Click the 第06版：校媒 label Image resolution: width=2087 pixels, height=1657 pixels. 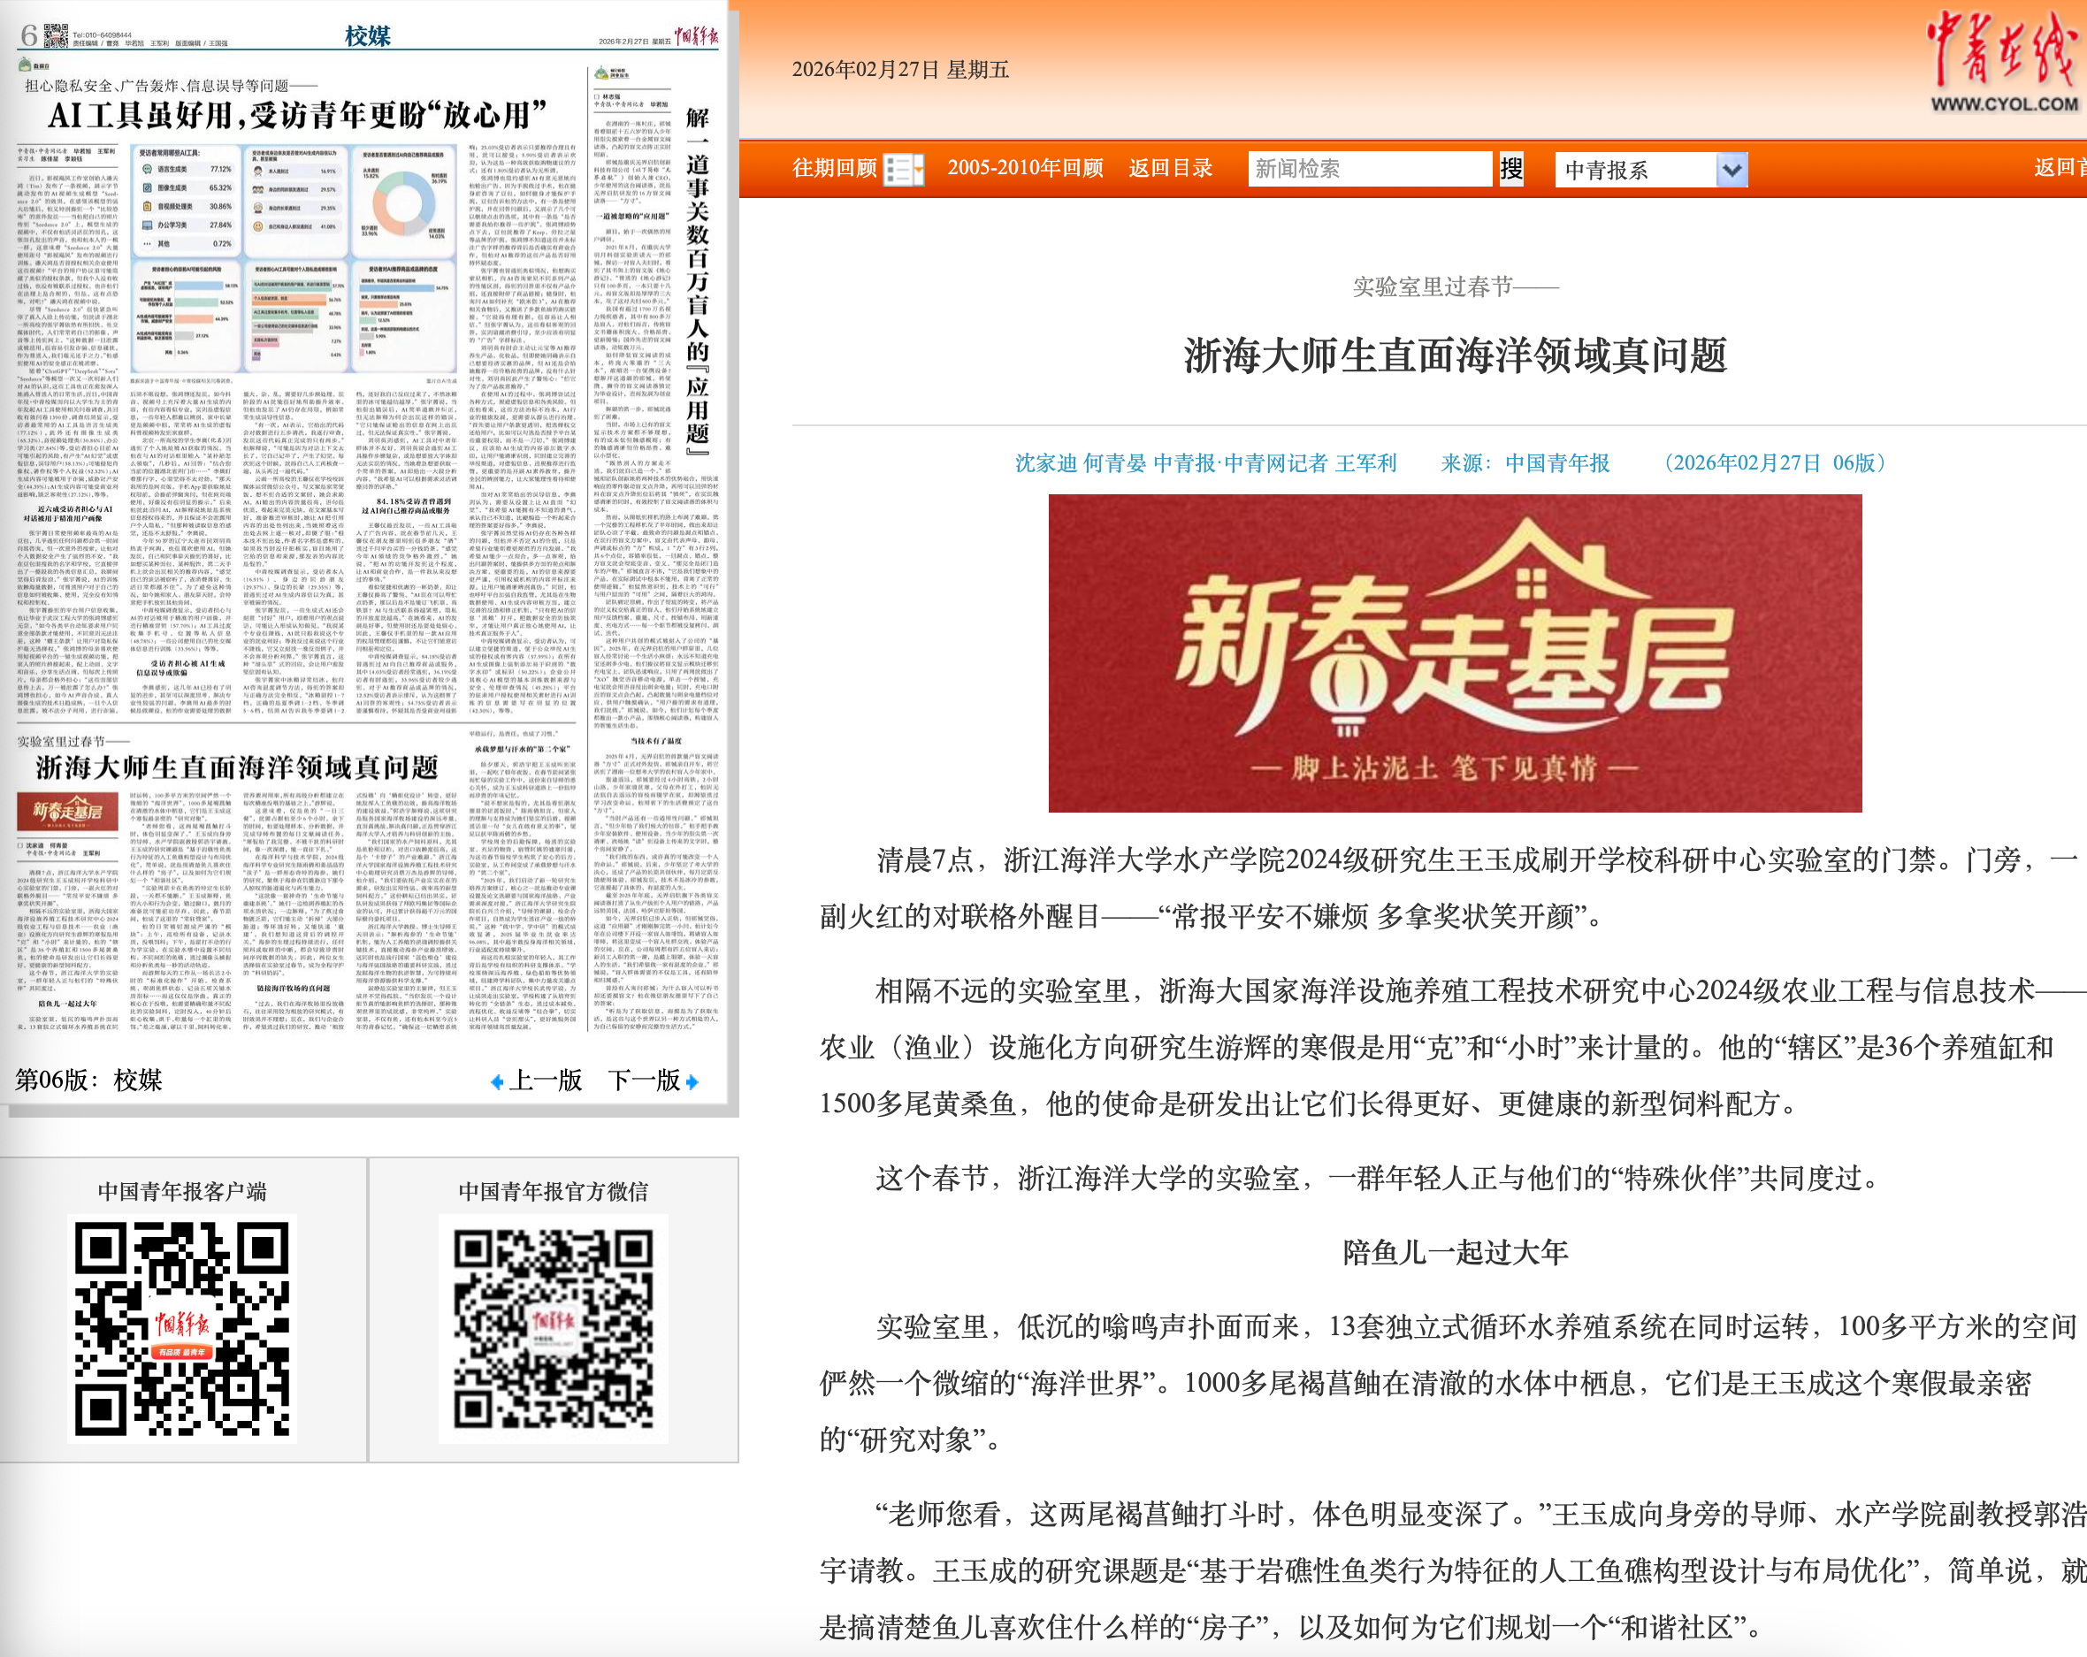coord(88,1080)
